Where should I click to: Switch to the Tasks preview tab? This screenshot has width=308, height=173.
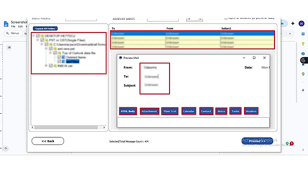(x=235, y=111)
